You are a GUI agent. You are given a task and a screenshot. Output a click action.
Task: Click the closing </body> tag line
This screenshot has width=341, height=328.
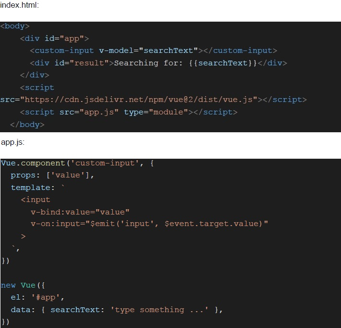tap(27, 125)
